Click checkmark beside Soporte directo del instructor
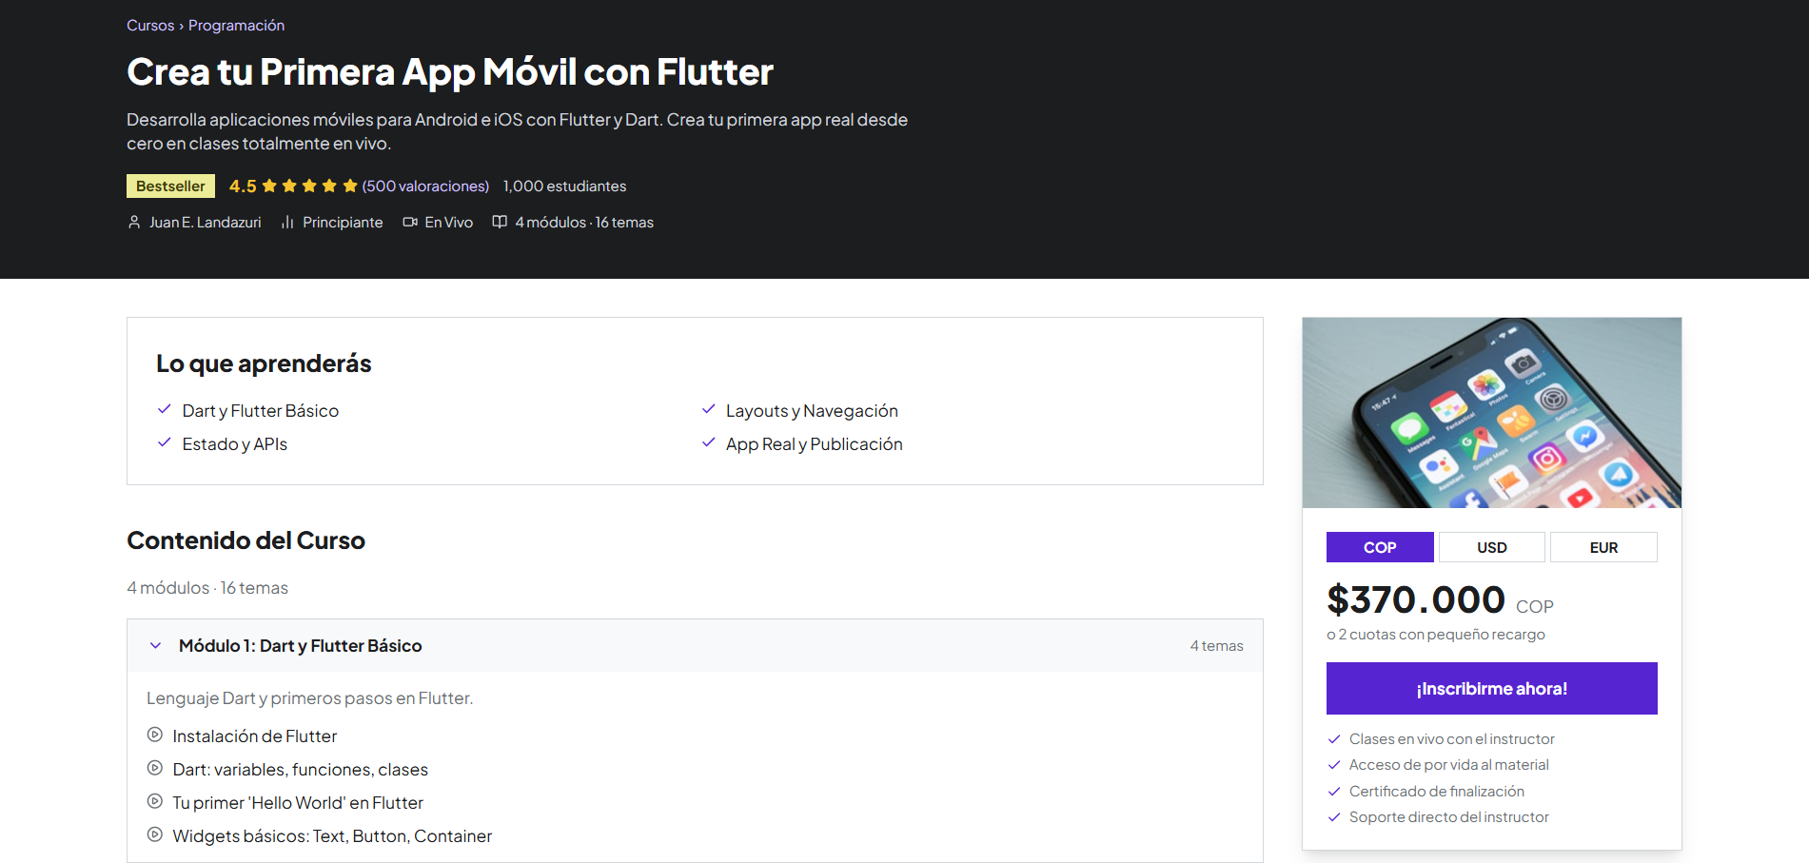 pos(1334,817)
